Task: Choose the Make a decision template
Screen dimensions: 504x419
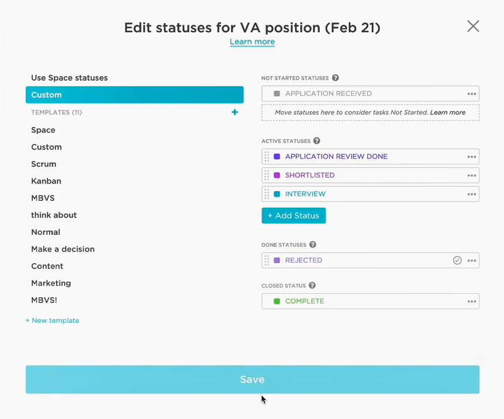Action: (63, 249)
